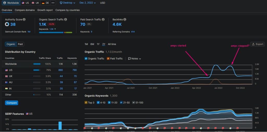Open US traffic value 890
This screenshot has height=132, width=267.
[60, 70]
